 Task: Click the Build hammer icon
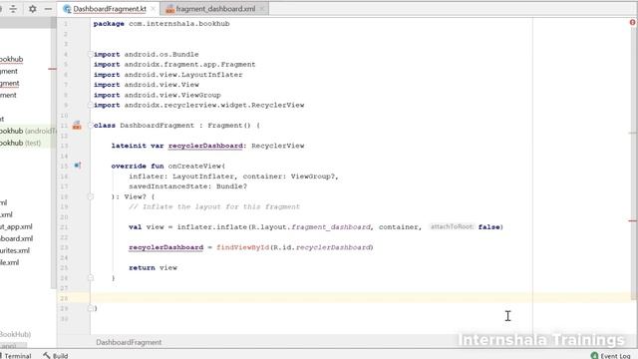pyautogui.click(x=47, y=355)
